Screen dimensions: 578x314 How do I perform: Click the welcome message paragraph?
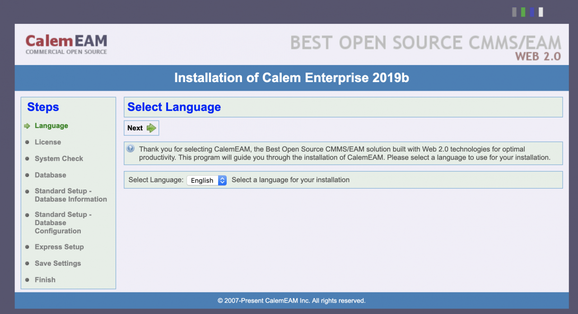(345, 153)
